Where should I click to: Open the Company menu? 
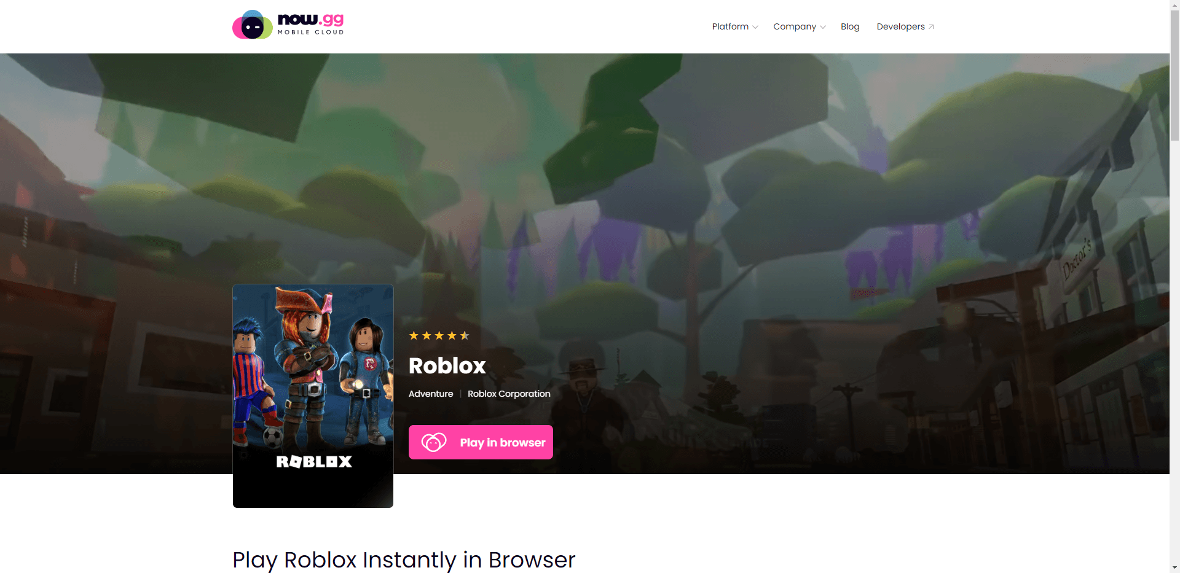(x=800, y=26)
